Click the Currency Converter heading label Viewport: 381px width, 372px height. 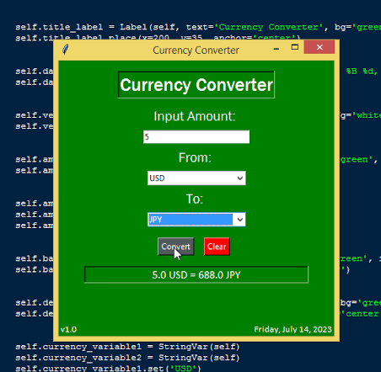coord(196,85)
